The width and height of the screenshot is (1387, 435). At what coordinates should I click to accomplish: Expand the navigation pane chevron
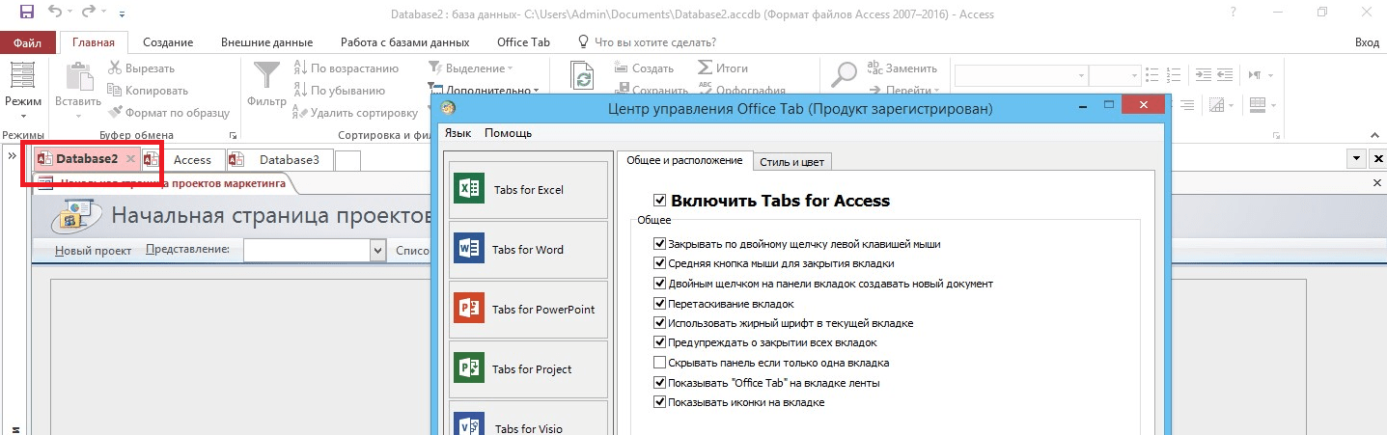pos(13,156)
